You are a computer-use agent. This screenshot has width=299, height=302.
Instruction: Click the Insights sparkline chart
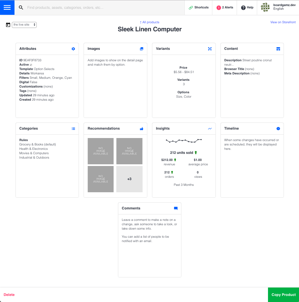184,141
